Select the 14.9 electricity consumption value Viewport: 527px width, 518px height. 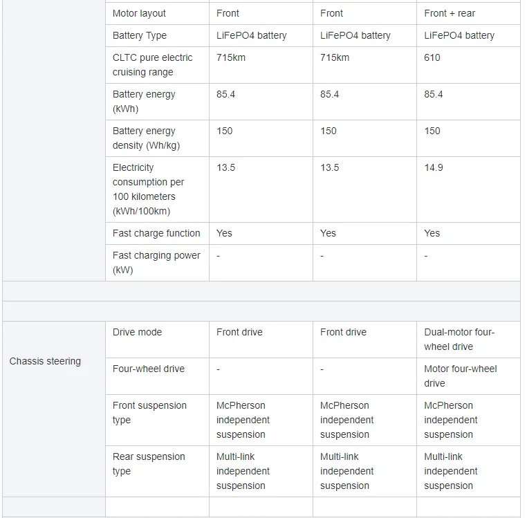434,167
